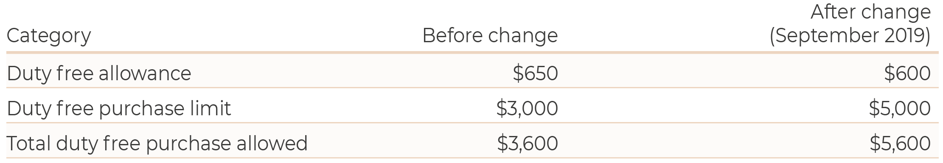This screenshot has width=943, height=163.
Task: Click the $3,600 total value
Action: click(528, 144)
